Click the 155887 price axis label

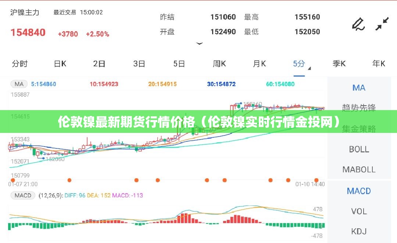[20, 95]
